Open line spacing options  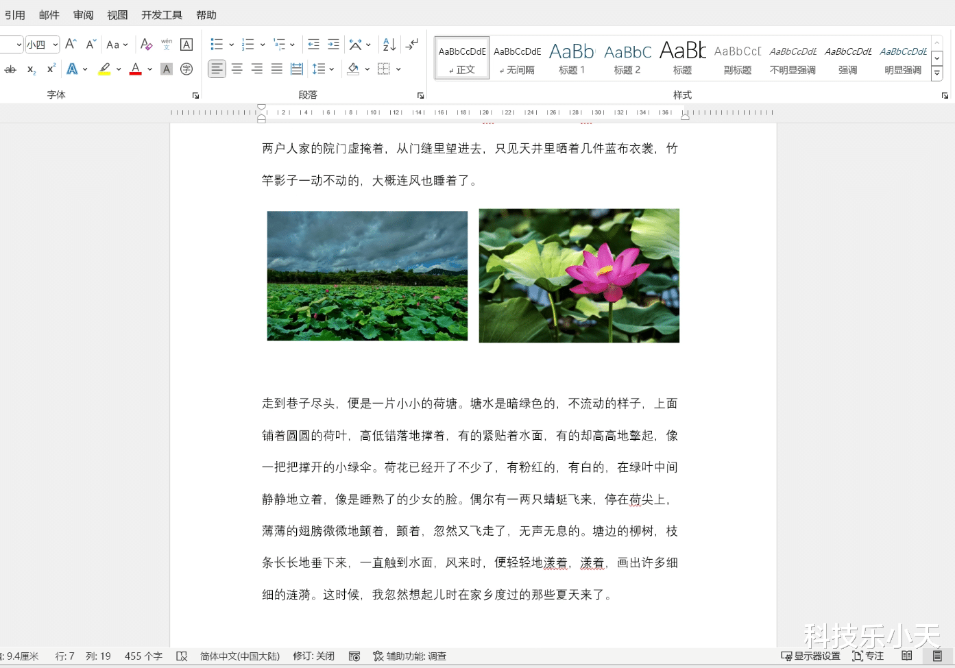coord(319,69)
